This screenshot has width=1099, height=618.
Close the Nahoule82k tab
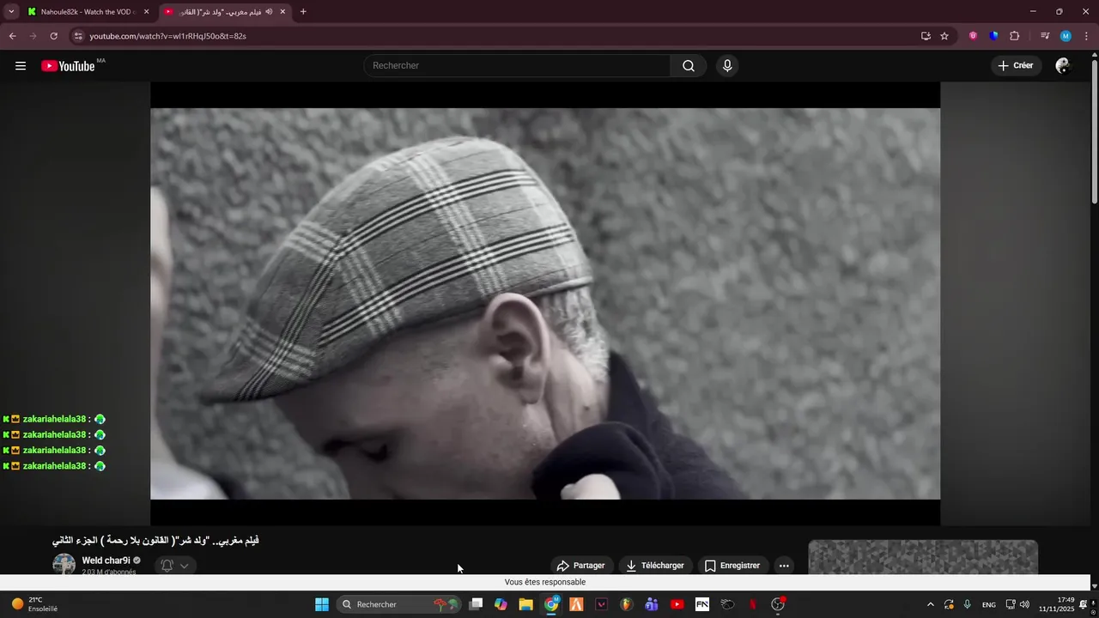146,12
